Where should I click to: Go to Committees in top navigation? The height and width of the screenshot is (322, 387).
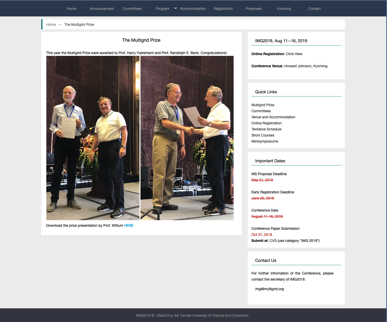[132, 9]
